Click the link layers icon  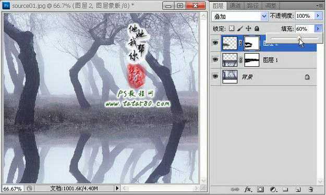click(235, 189)
